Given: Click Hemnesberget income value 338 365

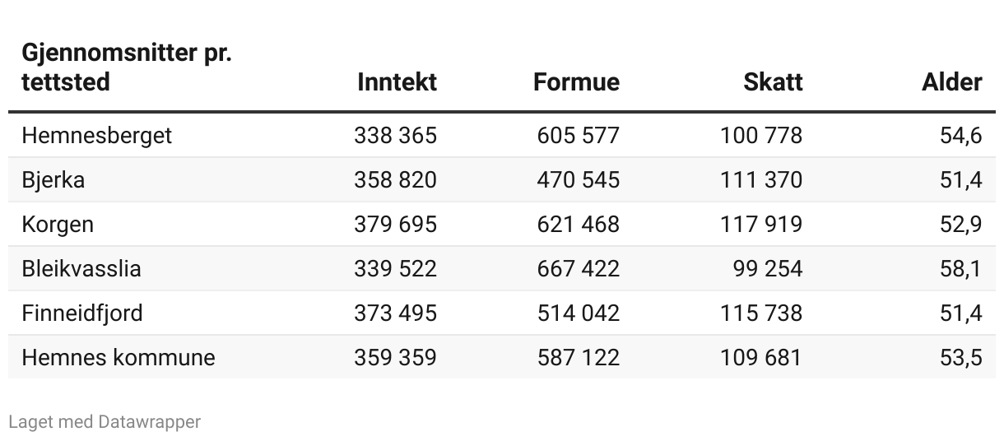Looking at the screenshot, I should pyautogui.click(x=395, y=135).
